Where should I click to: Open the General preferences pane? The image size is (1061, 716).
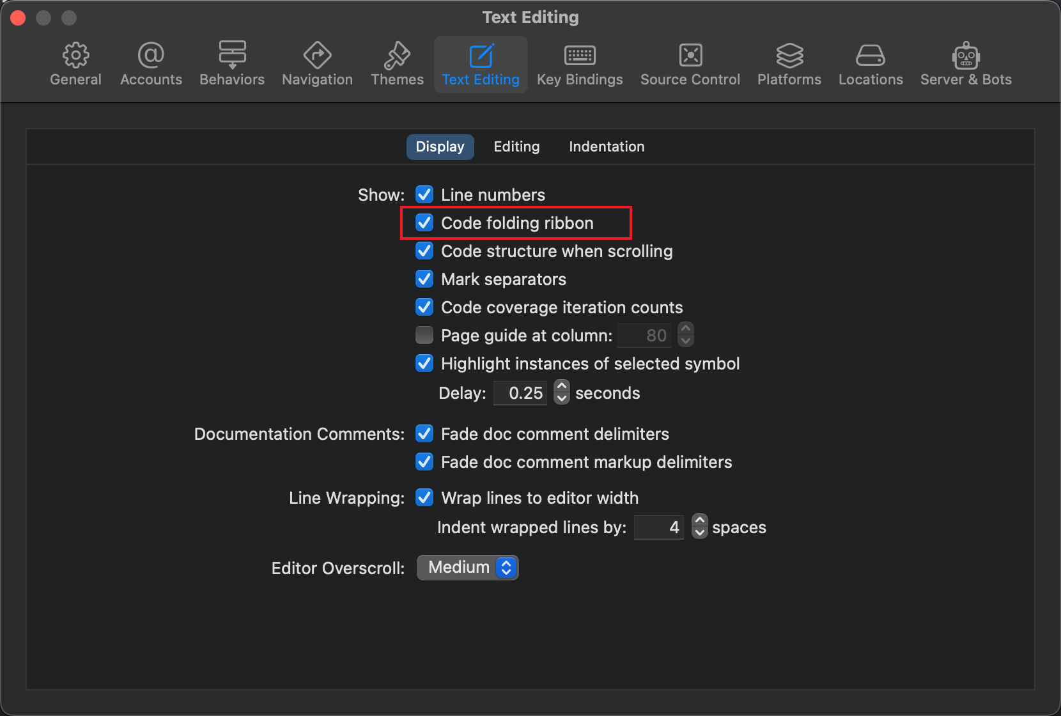pos(75,63)
